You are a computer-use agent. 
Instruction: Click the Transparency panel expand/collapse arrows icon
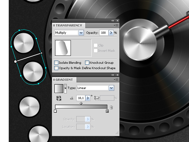tap(54, 25)
